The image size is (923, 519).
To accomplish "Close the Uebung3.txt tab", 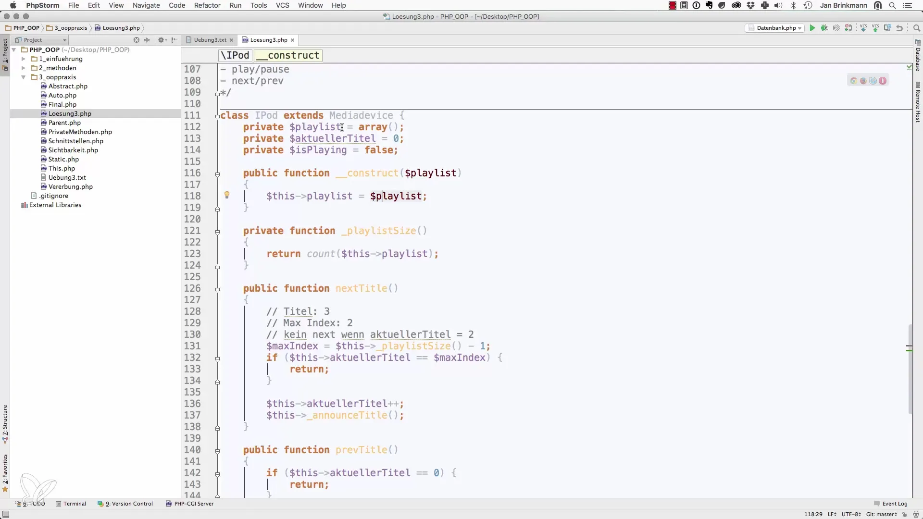I will 231,40.
